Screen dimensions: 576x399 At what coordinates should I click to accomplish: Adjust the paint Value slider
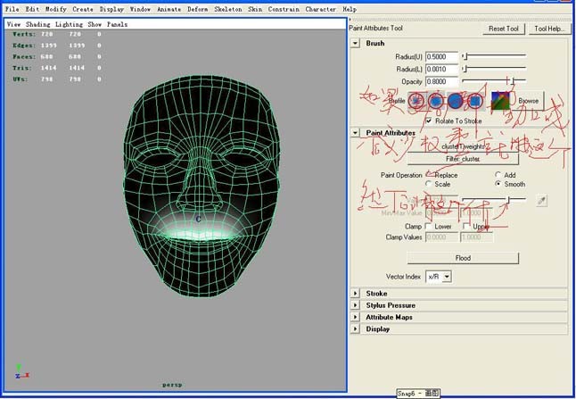(494, 200)
